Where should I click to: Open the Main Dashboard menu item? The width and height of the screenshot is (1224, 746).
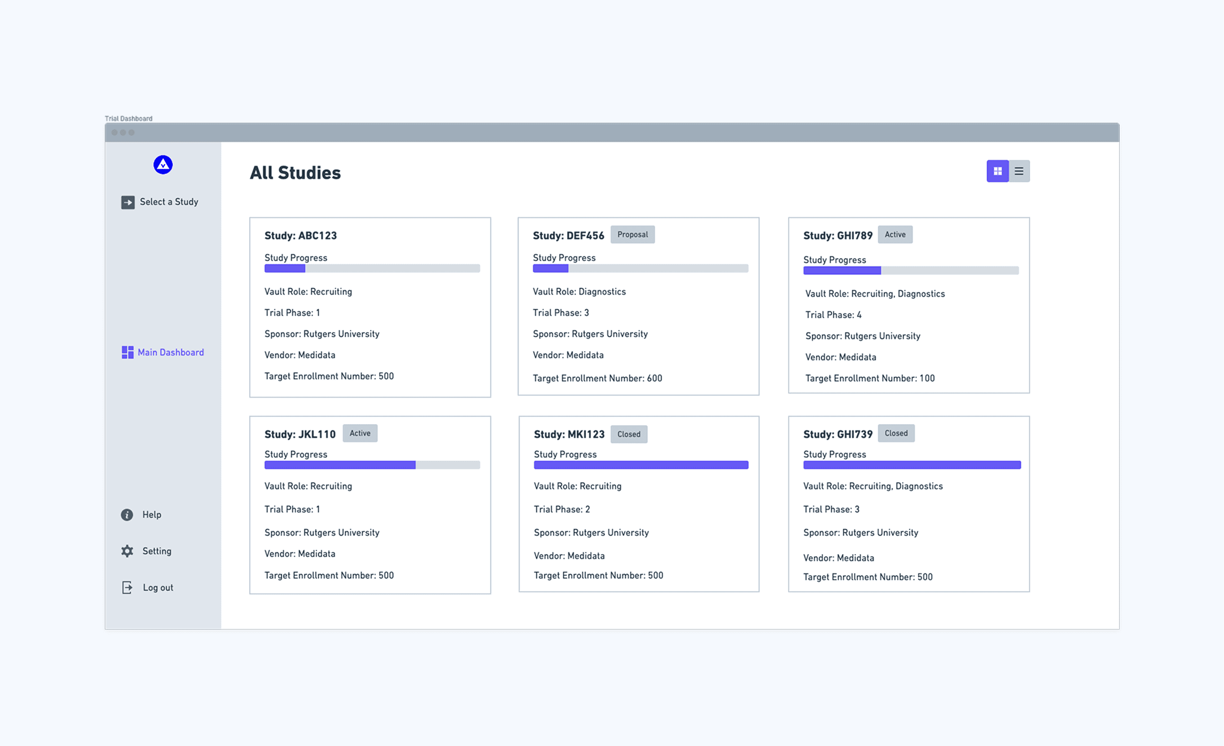[x=170, y=353]
